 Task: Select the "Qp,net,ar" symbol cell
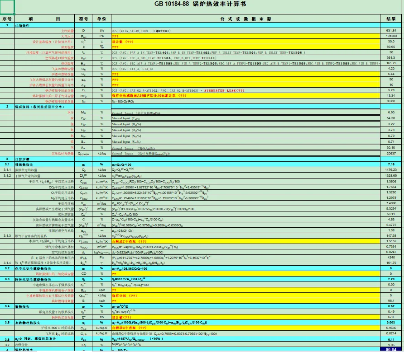pyautogui.click(x=83, y=154)
